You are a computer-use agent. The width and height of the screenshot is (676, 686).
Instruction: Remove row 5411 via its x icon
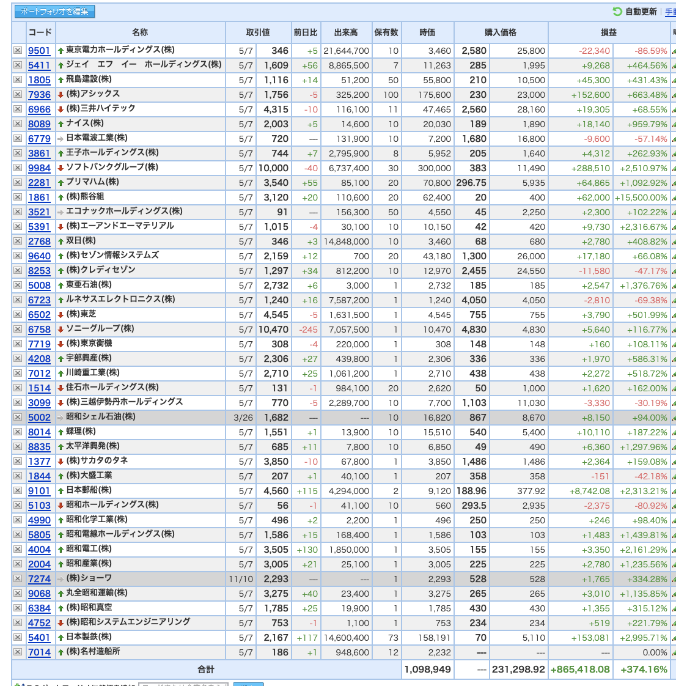18,65
